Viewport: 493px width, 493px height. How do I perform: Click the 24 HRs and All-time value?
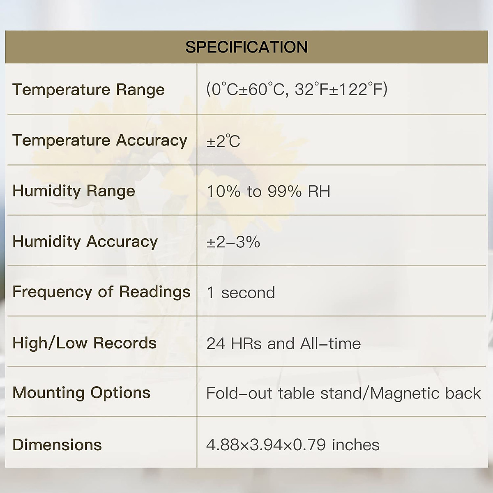pyautogui.click(x=283, y=343)
